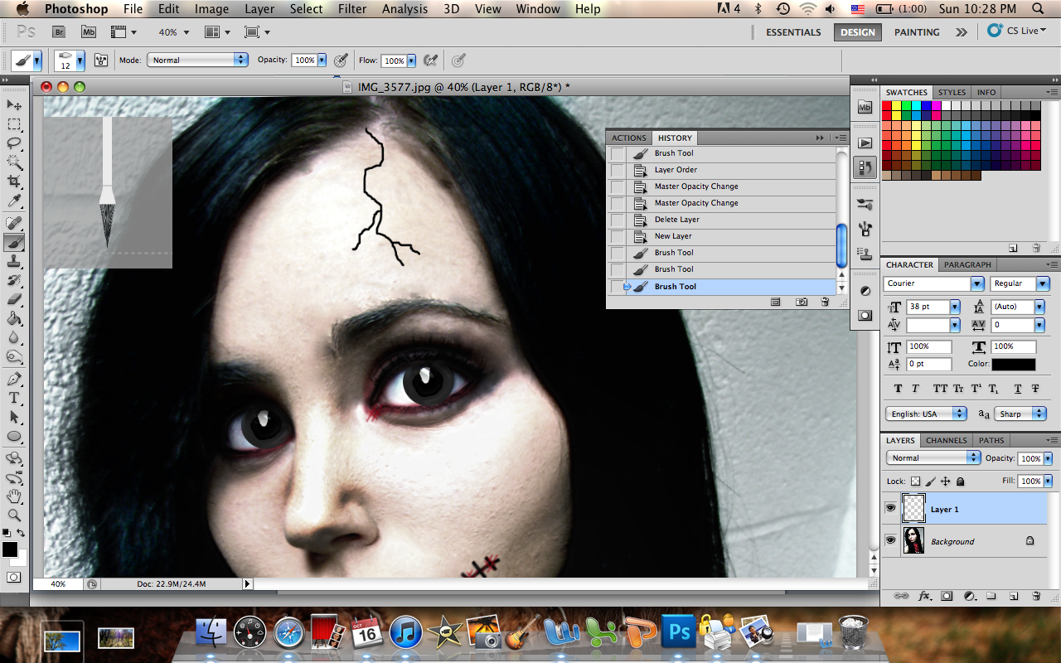The width and height of the screenshot is (1061, 663).
Task: Switch to Essentials workspace
Action: [x=793, y=32]
